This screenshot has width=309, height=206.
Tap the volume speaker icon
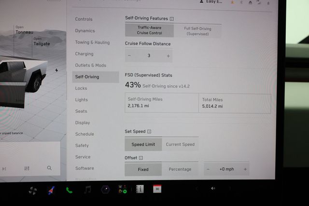(213, 188)
